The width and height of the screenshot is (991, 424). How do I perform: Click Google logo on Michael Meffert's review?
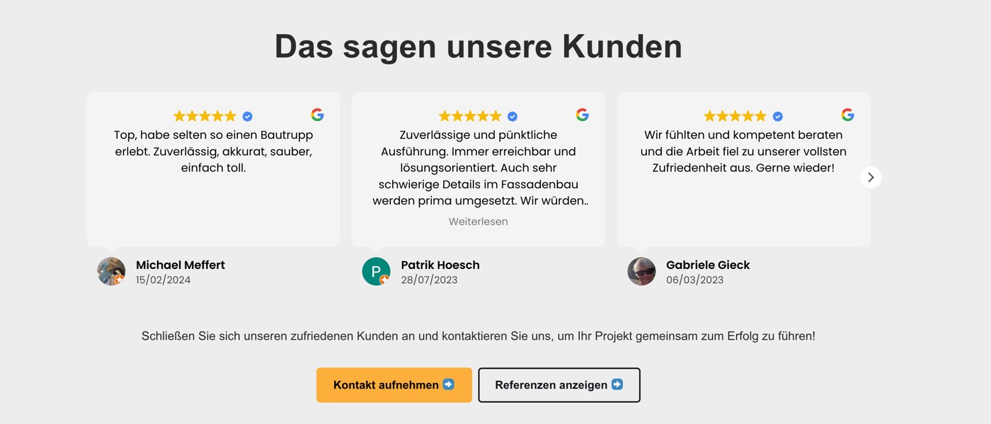(x=317, y=115)
